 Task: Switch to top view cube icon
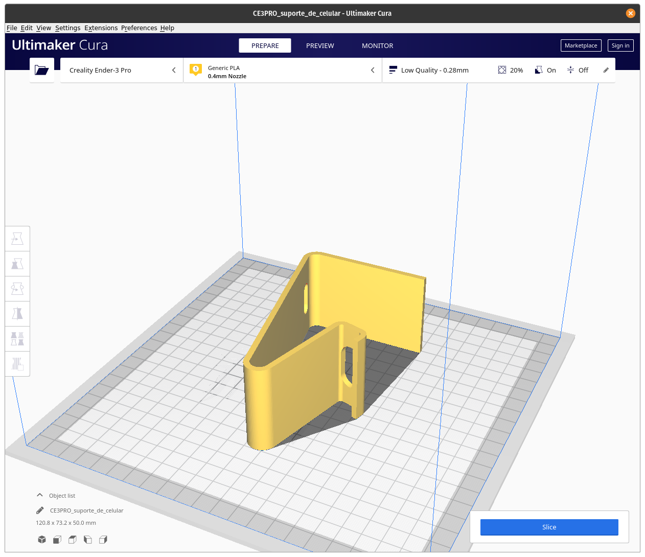point(73,540)
